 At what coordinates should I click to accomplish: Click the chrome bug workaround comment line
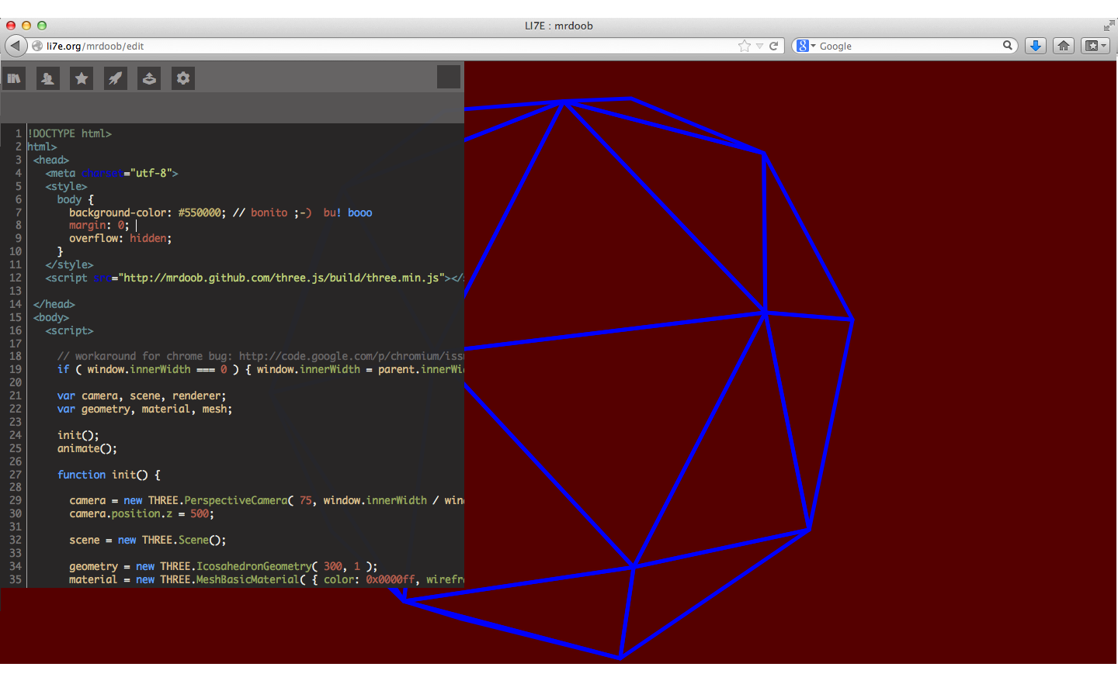pos(260,356)
